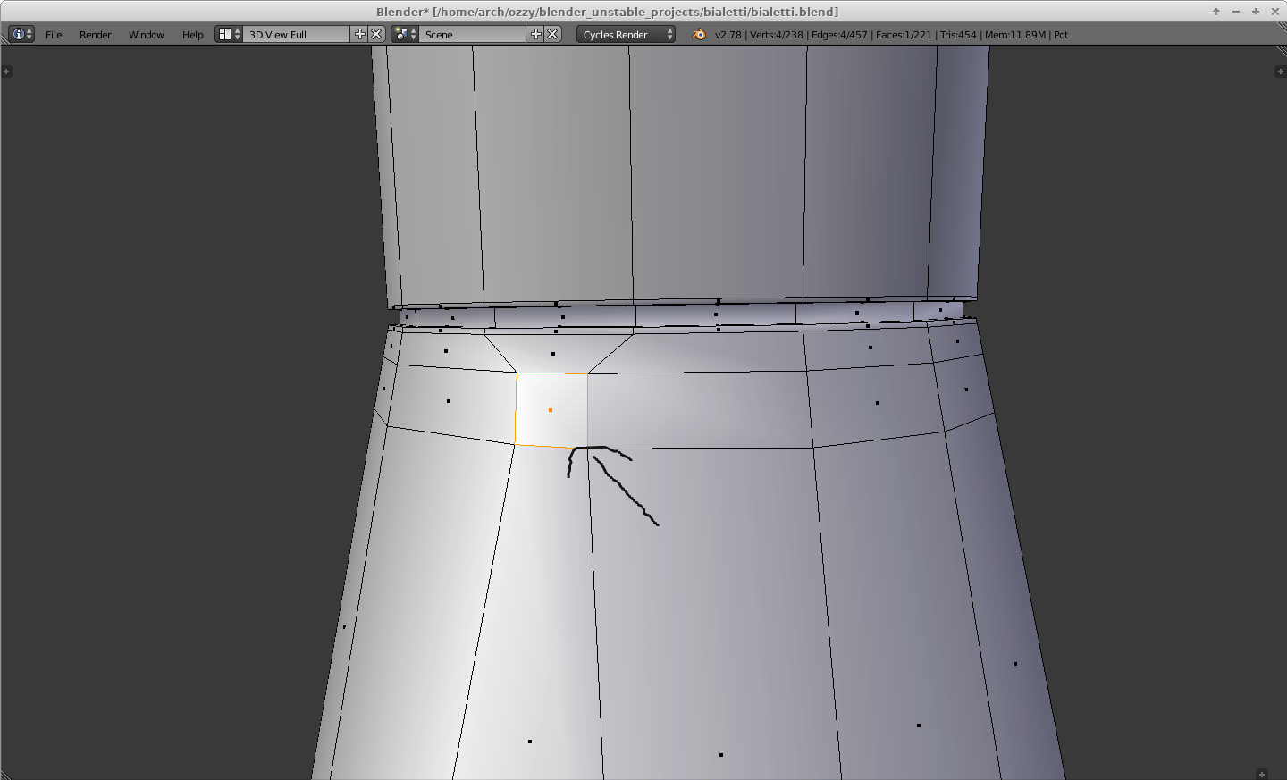Open the File menu
The image size is (1287, 780).
click(x=54, y=35)
